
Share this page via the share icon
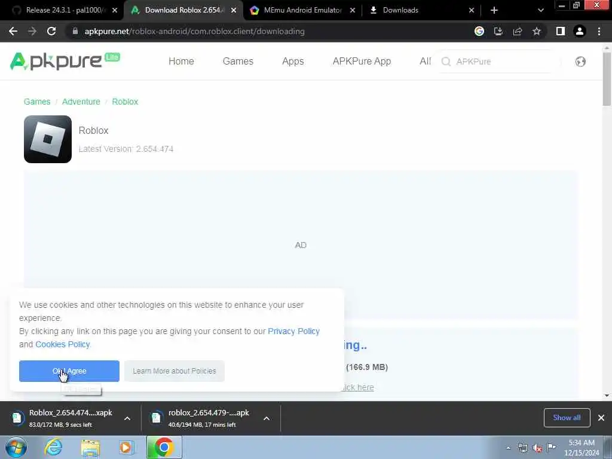pyautogui.click(x=518, y=31)
